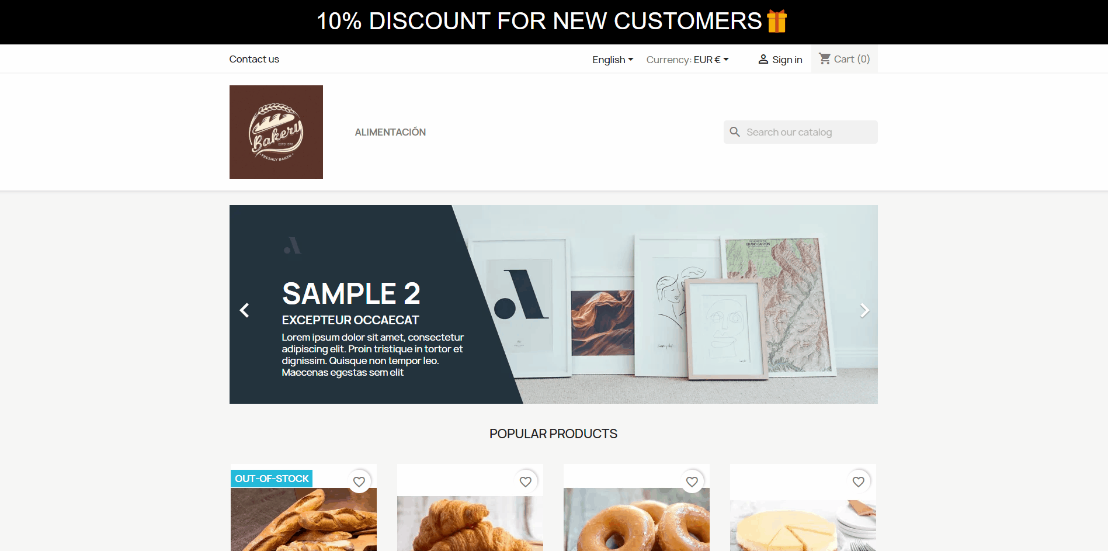Open the donuts product thumbnail
The height and width of the screenshot is (551, 1108).
click(x=637, y=519)
